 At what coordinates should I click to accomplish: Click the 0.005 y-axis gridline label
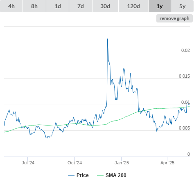click(184, 128)
